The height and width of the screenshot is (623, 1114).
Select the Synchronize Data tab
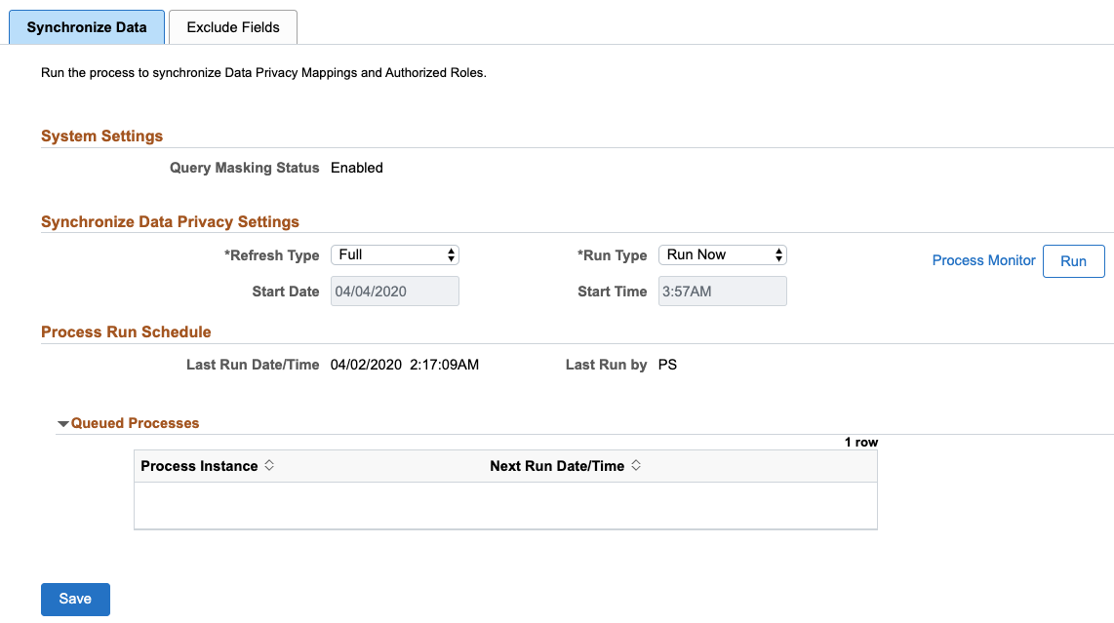[87, 27]
